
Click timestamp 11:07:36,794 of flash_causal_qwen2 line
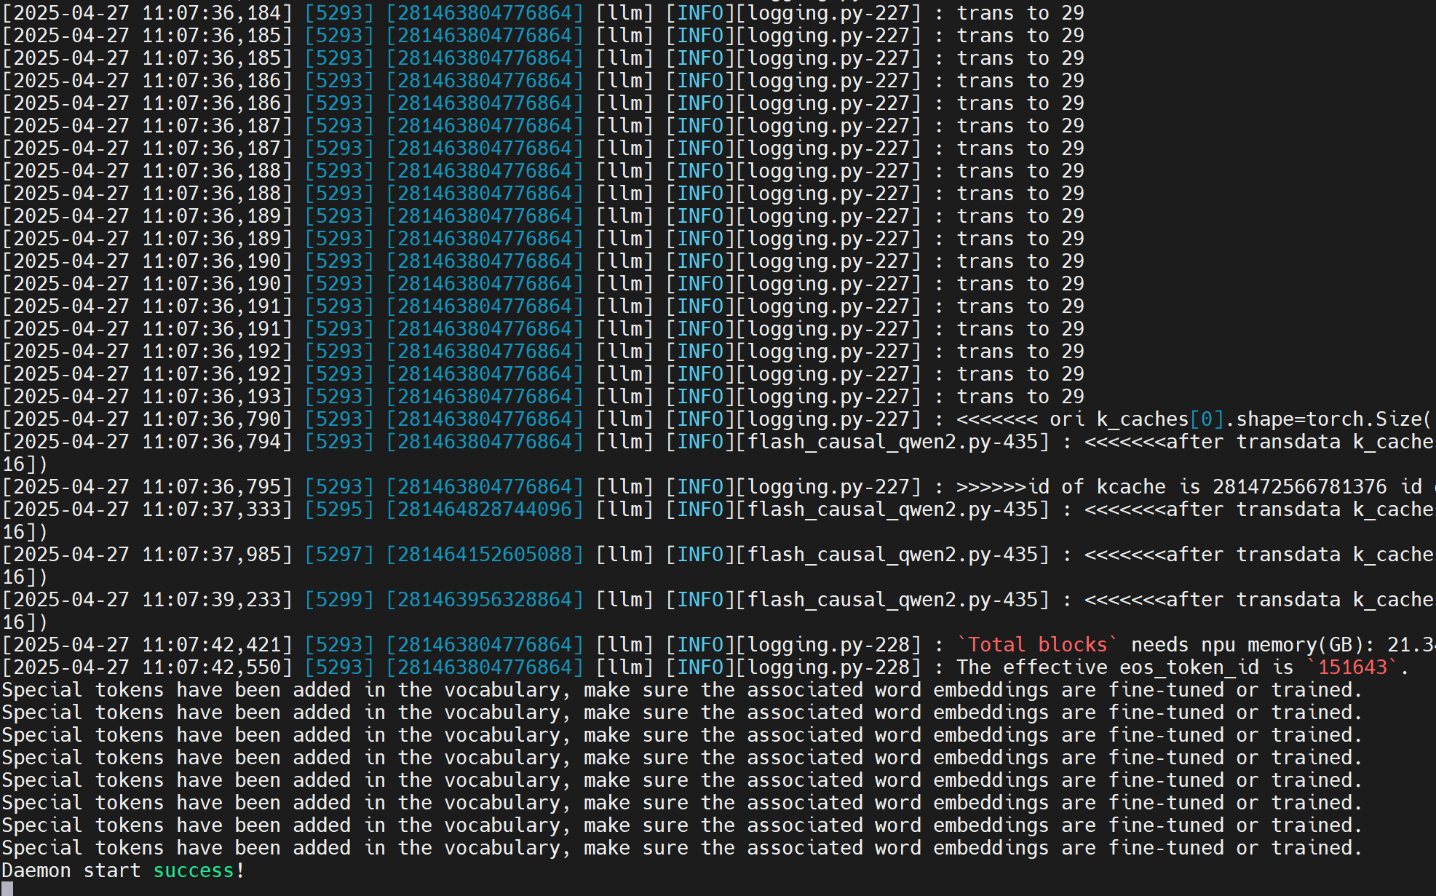211,442
